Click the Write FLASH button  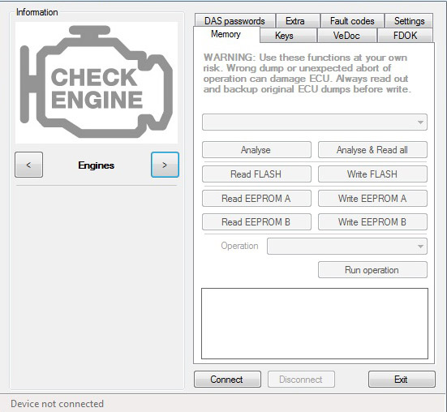coord(372,174)
